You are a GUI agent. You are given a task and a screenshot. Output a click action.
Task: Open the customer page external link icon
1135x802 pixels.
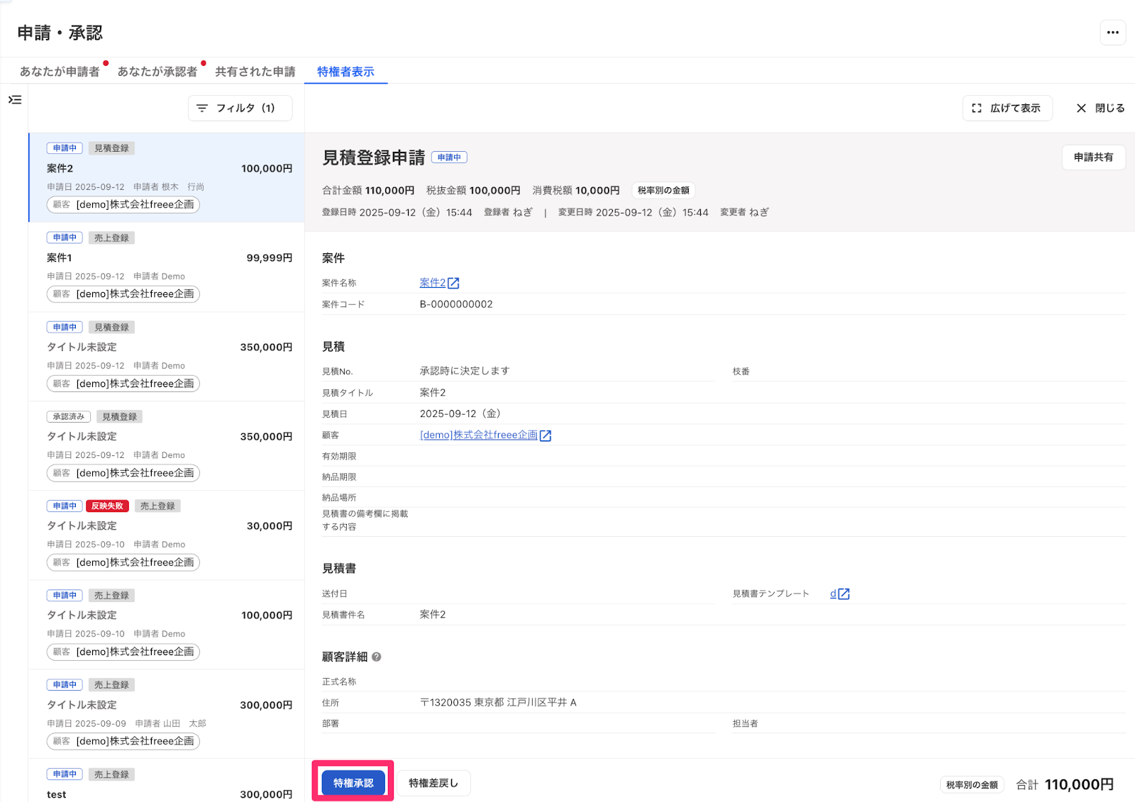pos(545,435)
